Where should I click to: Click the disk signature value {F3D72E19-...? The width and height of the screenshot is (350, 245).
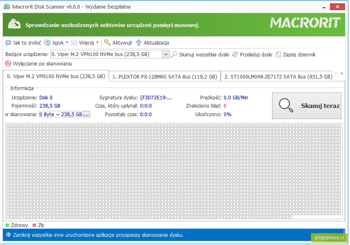[x=156, y=97]
